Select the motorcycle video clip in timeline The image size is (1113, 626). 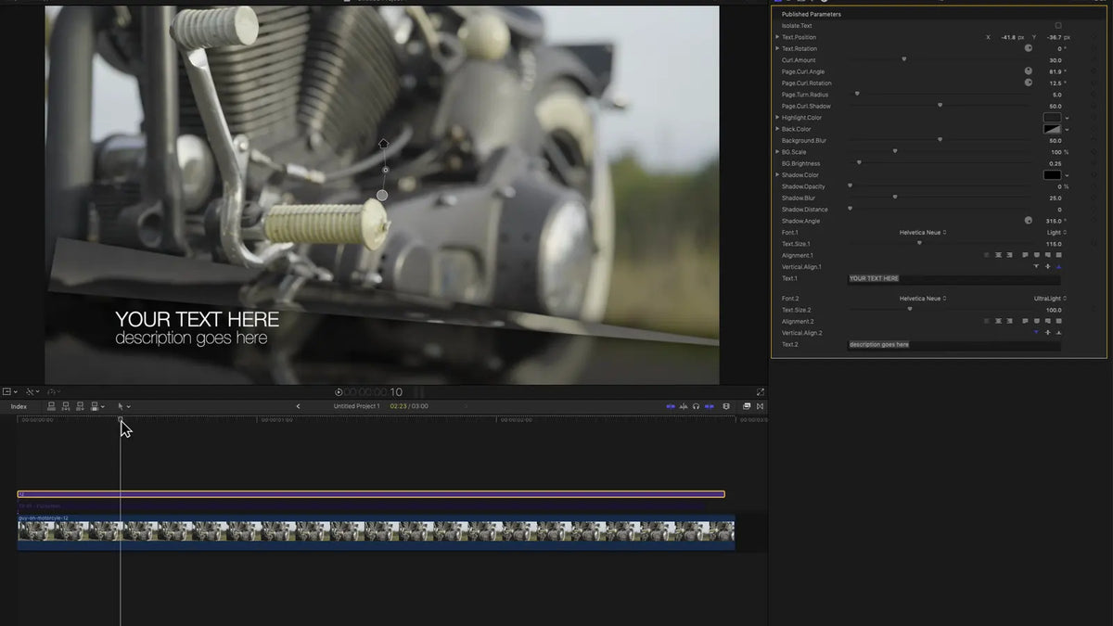(377, 531)
